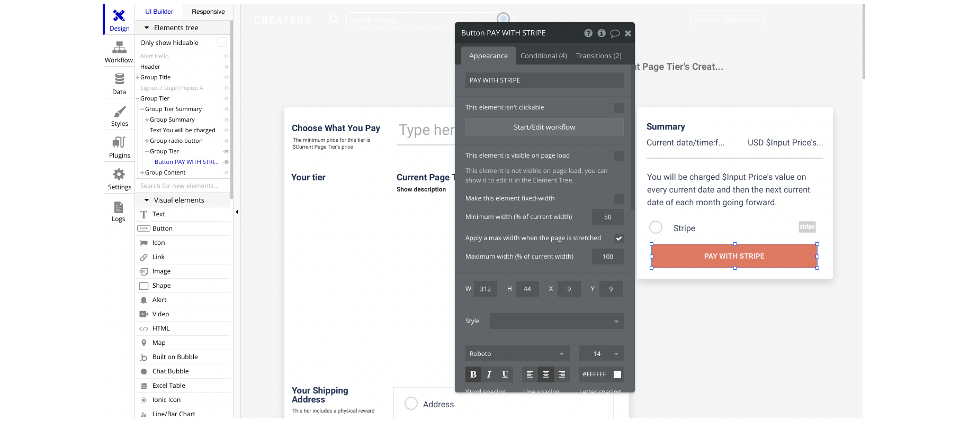The image size is (969, 421).
Task: Select the Stripe radio button
Action: pyautogui.click(x=656, y=227)
